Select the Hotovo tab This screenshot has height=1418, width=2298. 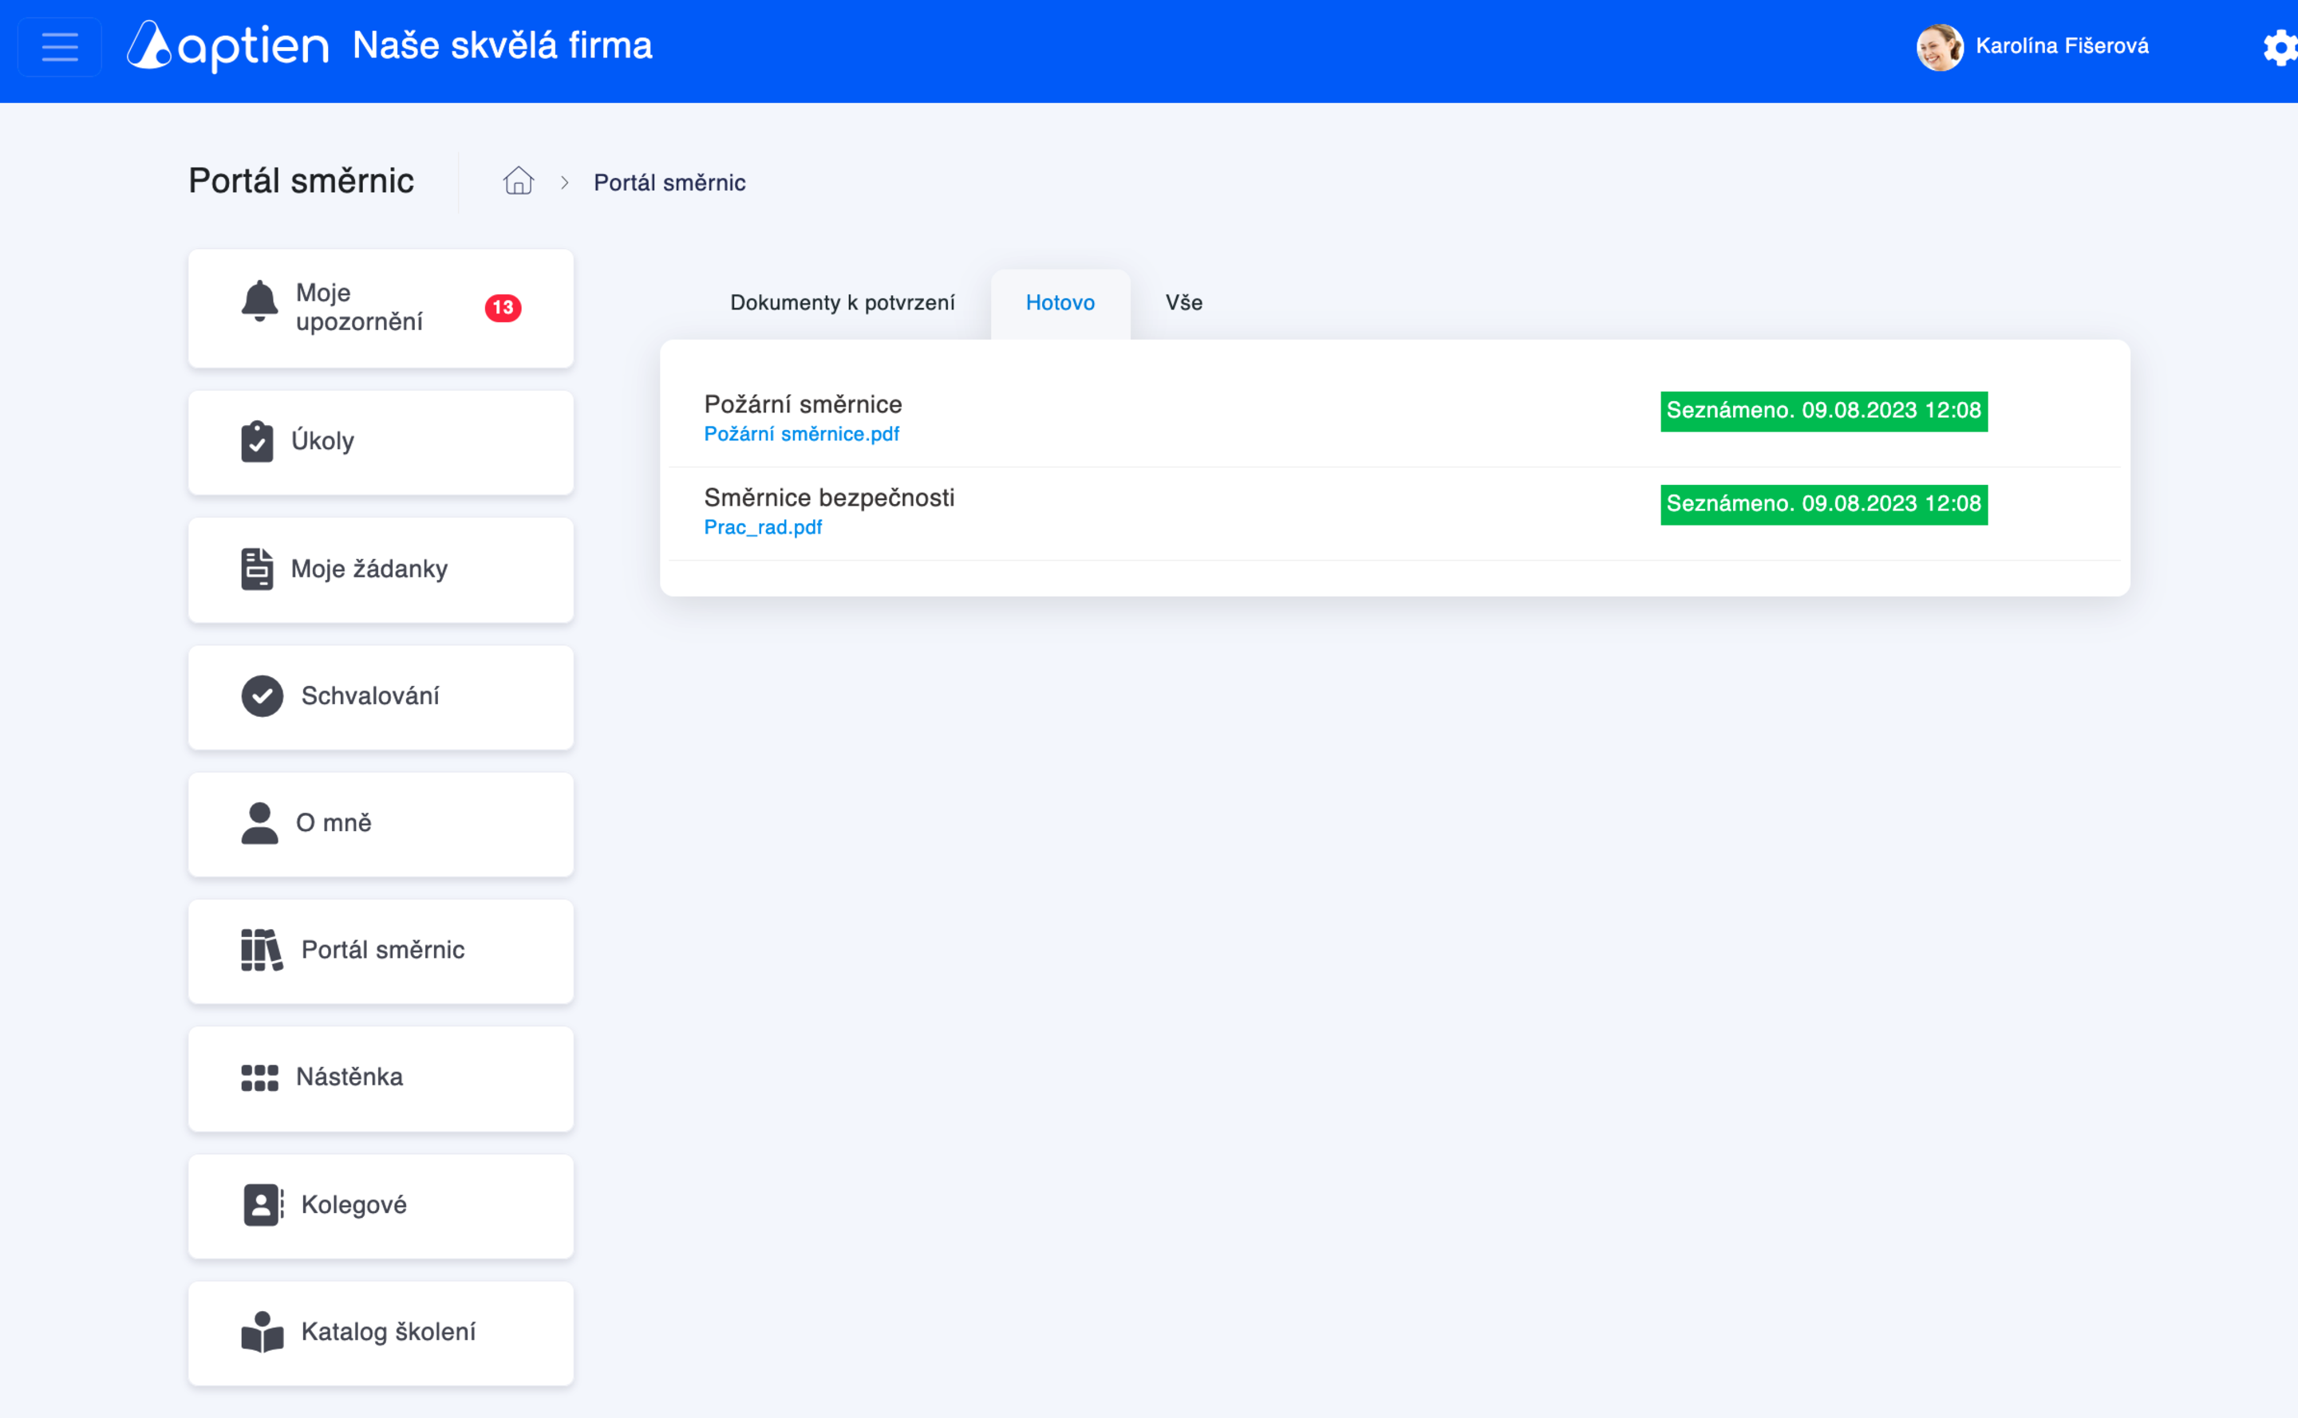1060,303
